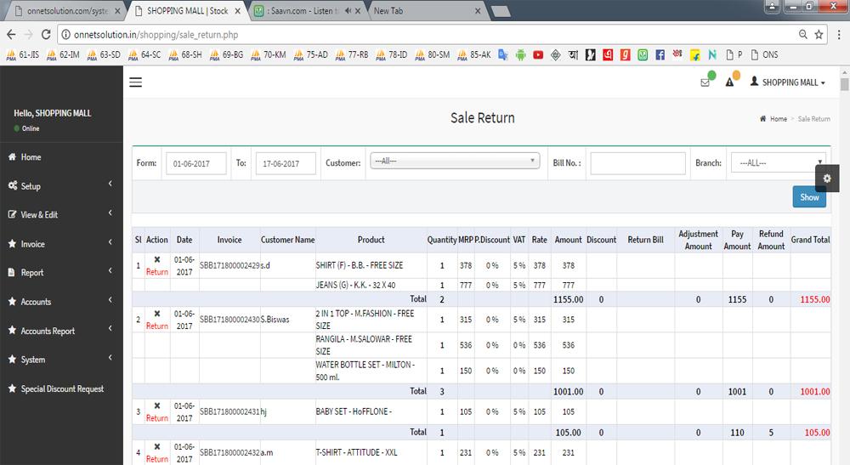This screenshot has height=465, width=850.
Task: Close the New Tab tab
Action: click(478, 11)
